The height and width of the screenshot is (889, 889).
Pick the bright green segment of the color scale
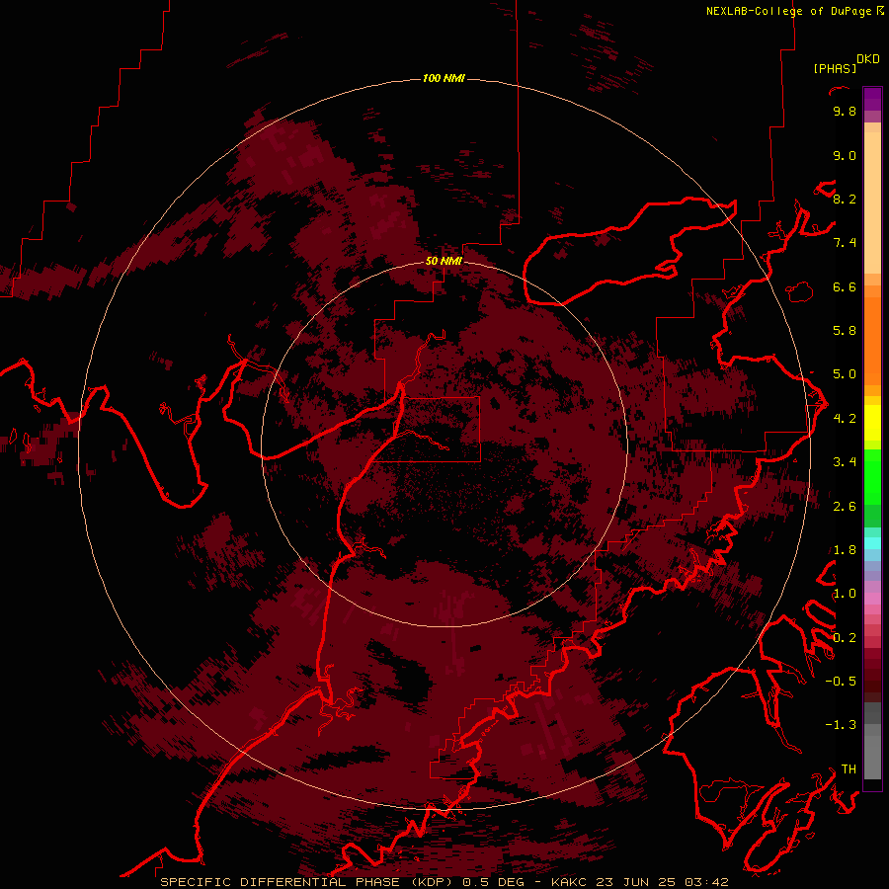click(872, 477)
